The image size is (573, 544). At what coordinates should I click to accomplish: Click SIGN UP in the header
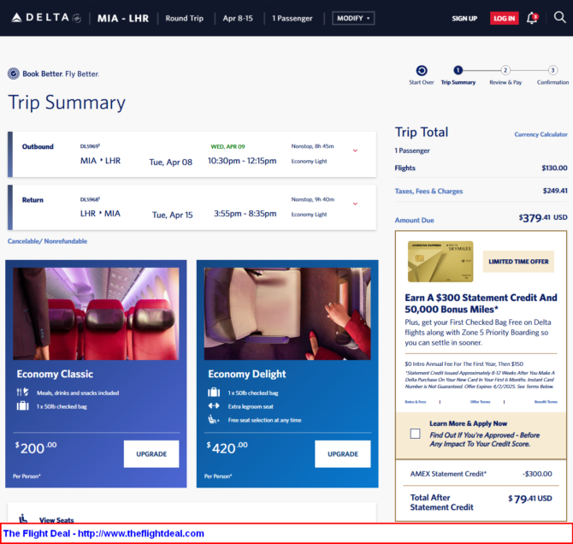(464, 18)
